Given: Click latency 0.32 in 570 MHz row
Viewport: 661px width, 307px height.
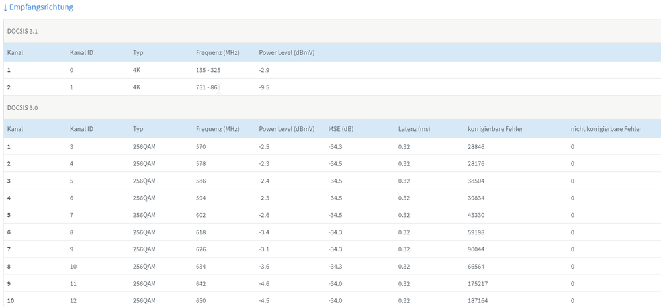Looking at the screenshot, I should [404, 146].
